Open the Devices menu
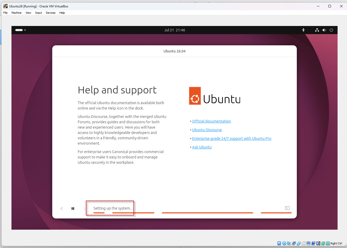This screenshot has width=347, height=248. point(50,13)
